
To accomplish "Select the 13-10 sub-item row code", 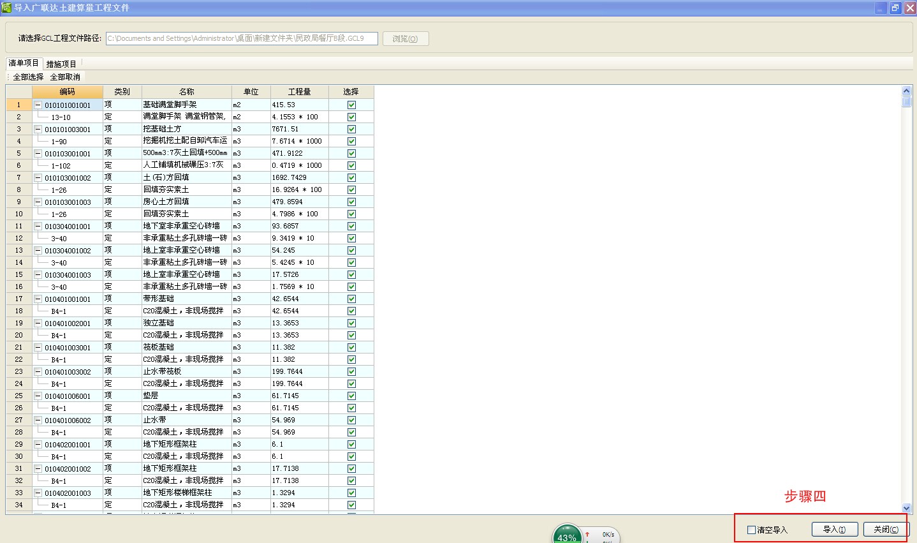I will (61, 117).
